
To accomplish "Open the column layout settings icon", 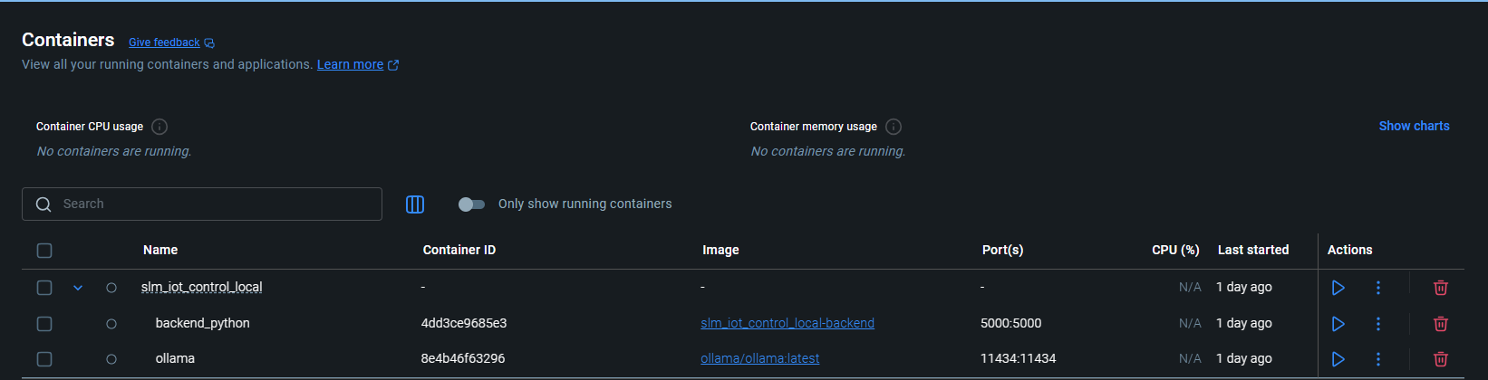I will (415, 204).
